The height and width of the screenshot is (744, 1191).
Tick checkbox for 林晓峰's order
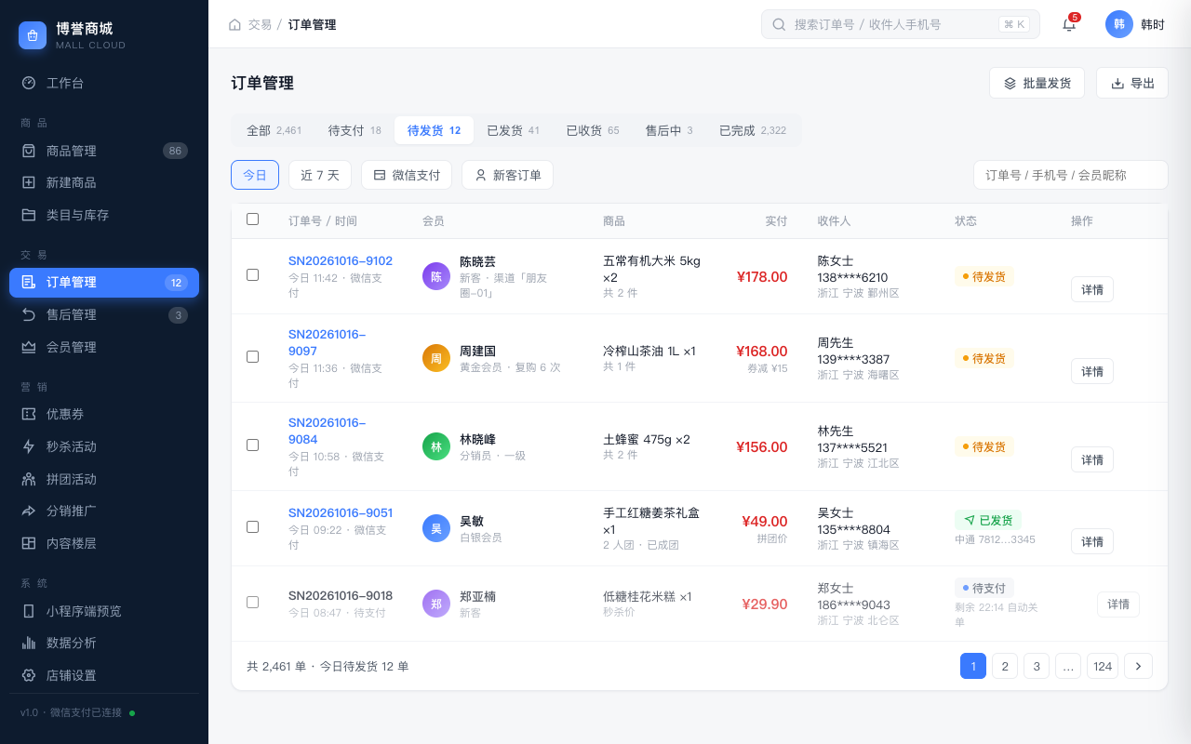(x=252, y=445)
